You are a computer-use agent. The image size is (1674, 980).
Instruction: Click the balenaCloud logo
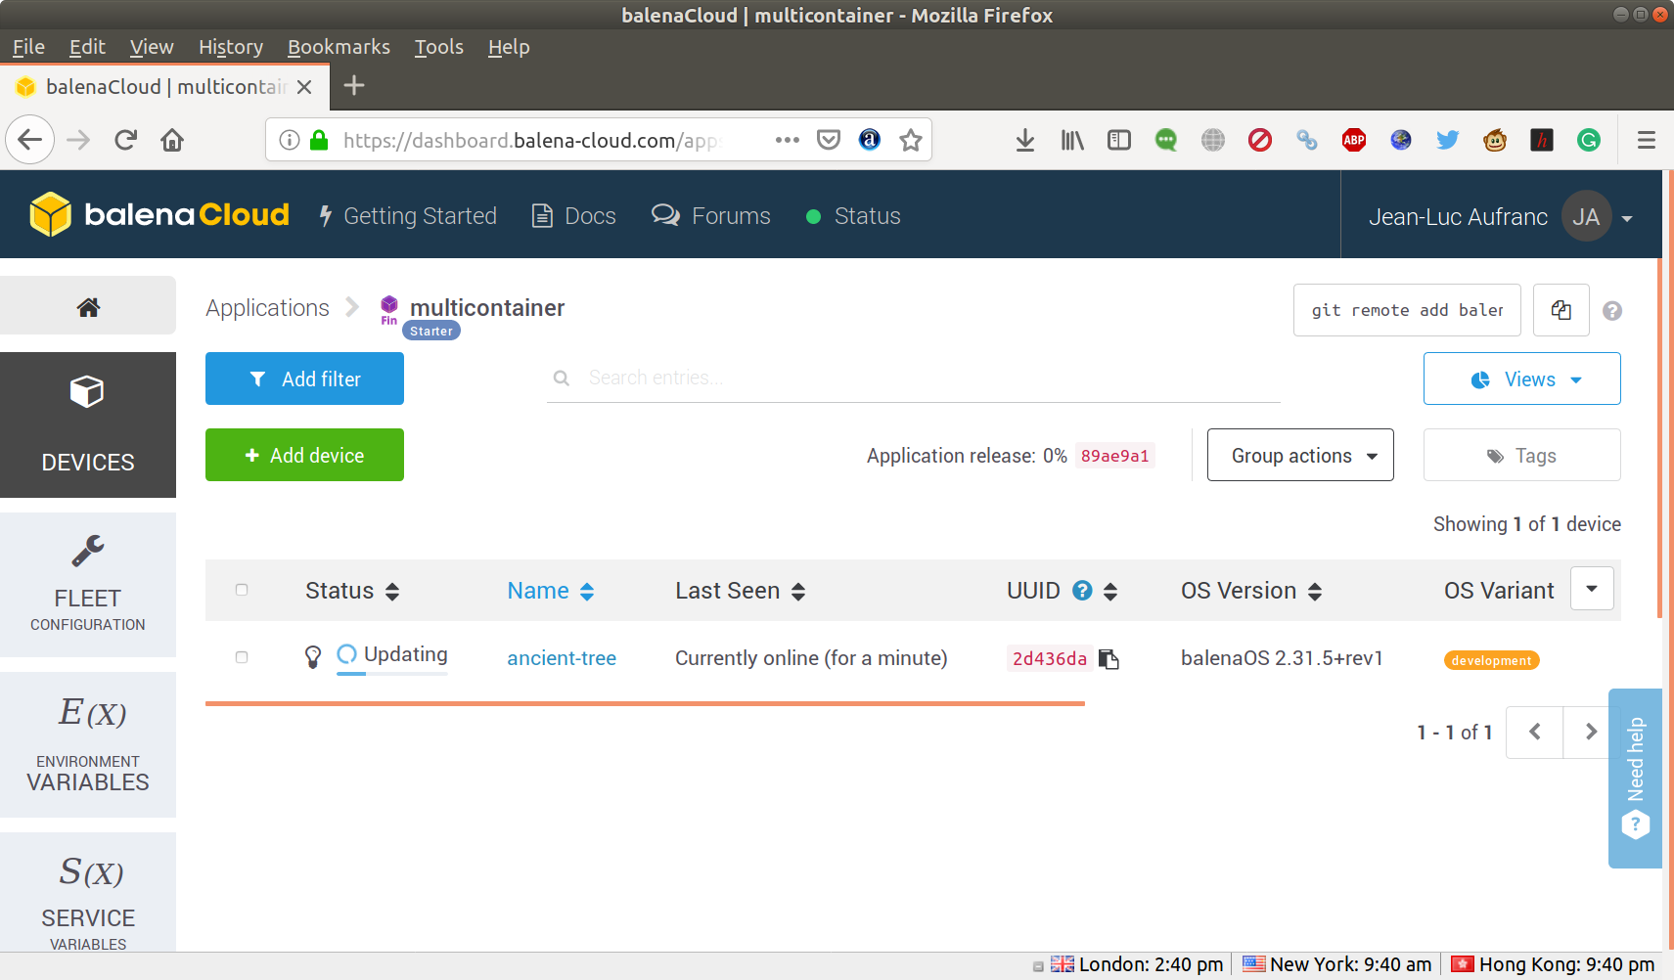(x=159, y=215)
